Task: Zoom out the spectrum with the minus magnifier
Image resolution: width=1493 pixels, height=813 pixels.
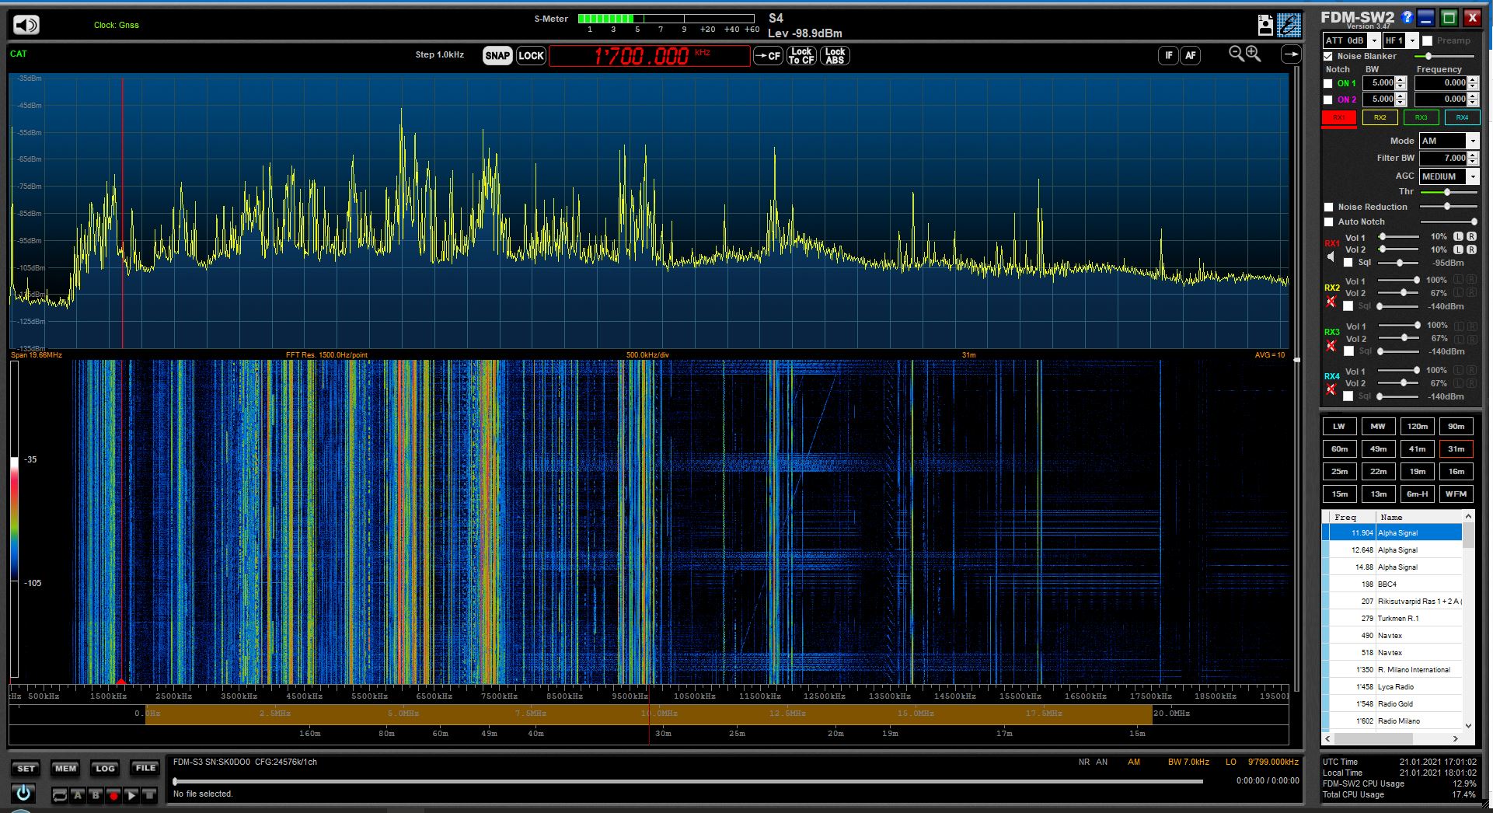Action: [x=1236, y=53]
